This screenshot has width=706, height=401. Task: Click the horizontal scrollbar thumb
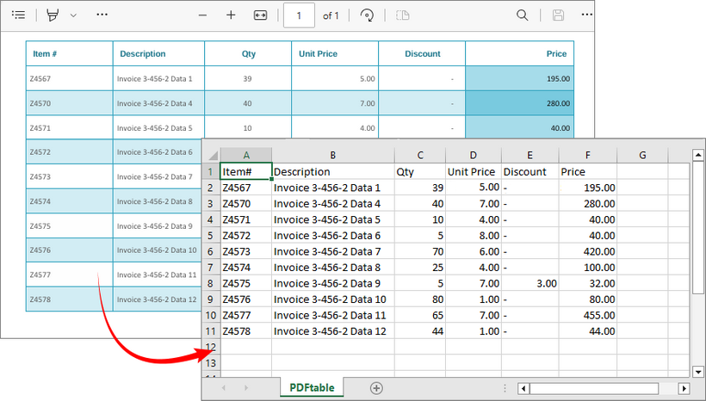pos(594,388)
